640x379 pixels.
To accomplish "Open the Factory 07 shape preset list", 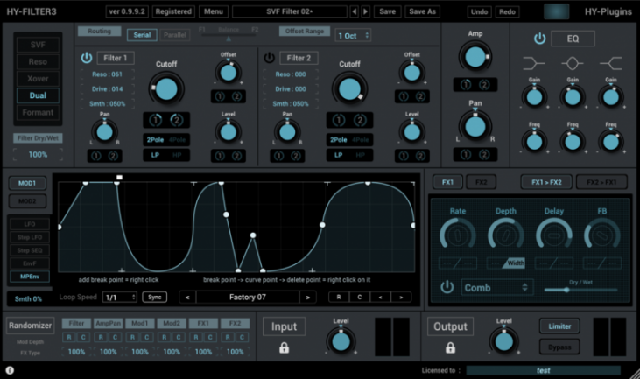I will (x=248, y=298).
